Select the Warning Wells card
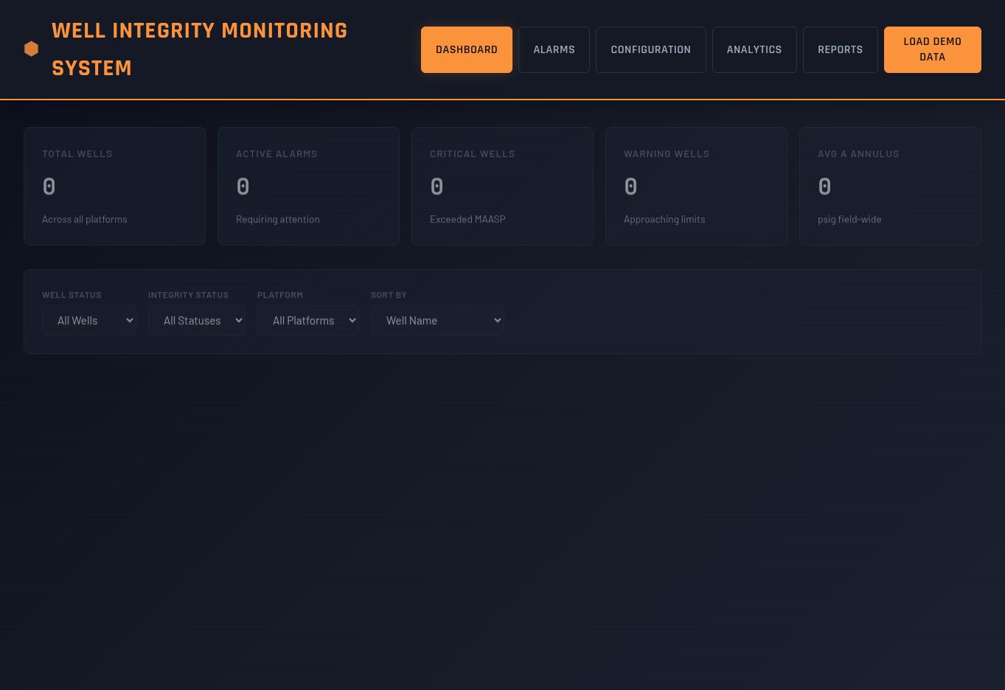The height and width of the screenshot is (690, 1005). pyautogui.click(x=696, y=186)
